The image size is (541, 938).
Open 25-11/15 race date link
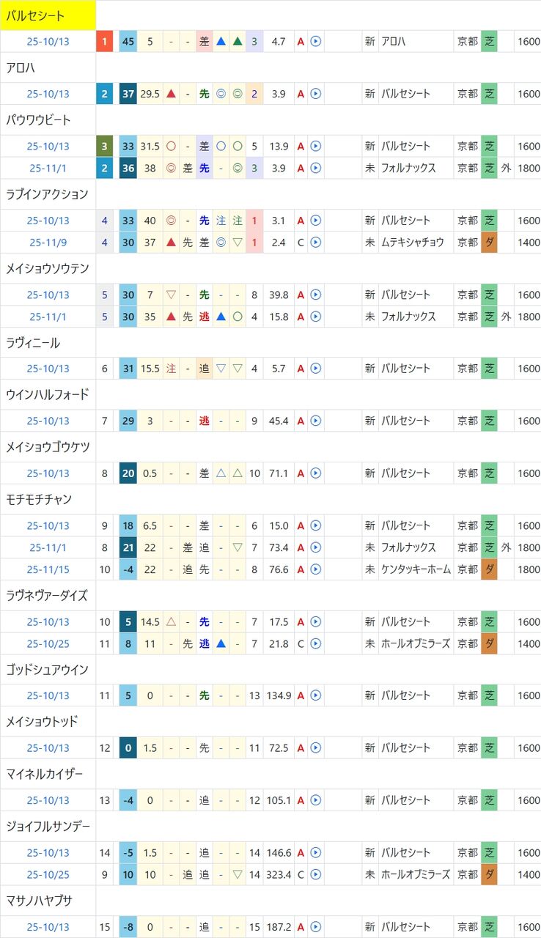click(x=48, y=569)
